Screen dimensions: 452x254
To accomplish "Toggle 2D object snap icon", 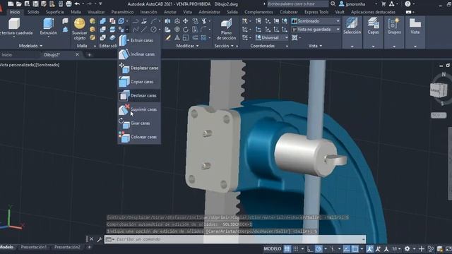I will [355, 249].
